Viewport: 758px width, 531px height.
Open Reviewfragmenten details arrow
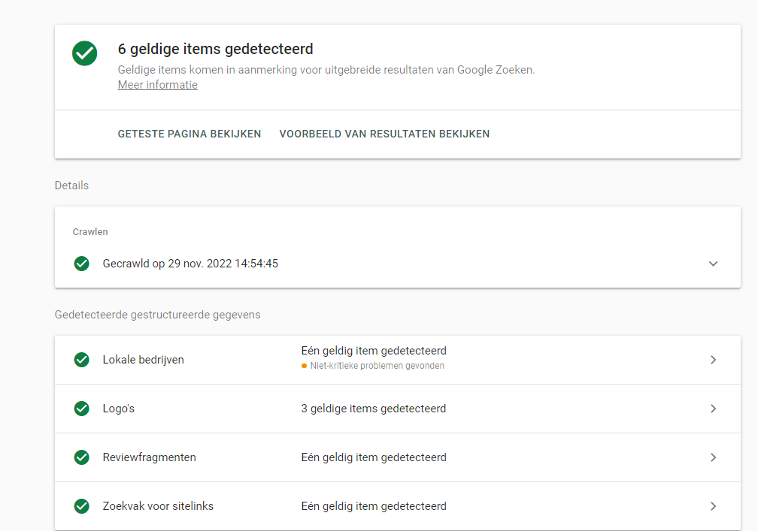[713, 457]
